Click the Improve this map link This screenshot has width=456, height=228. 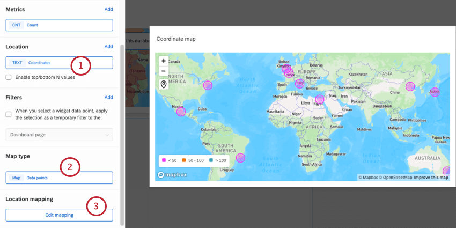point(431,178)
